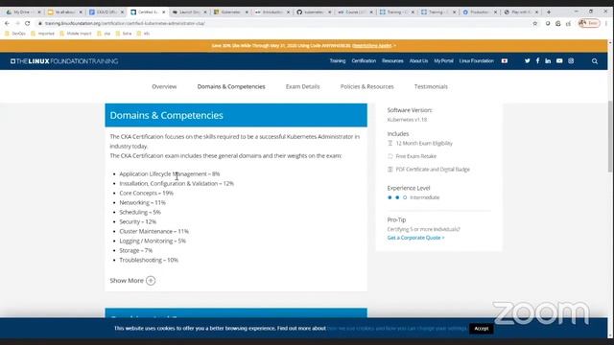This screenshot has height=345, width=614.
Task: Open the Twitter icon in site header
Action: [527, 61]
